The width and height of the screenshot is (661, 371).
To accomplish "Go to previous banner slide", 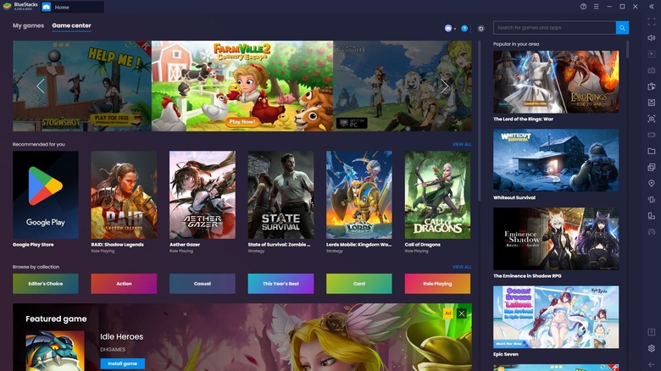I will tap(40, 86).
